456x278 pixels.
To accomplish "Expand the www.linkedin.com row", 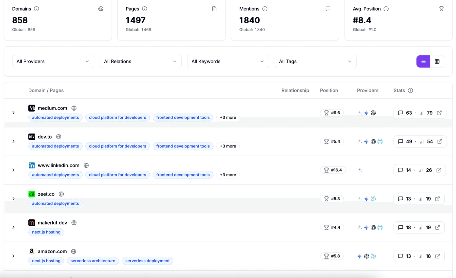I will coord(13,170).
